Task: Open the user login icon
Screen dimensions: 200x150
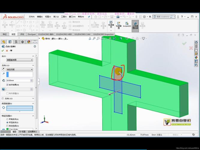Action: coord(178,17)
